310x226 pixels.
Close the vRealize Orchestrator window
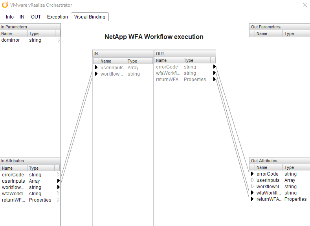pos(305,5)
